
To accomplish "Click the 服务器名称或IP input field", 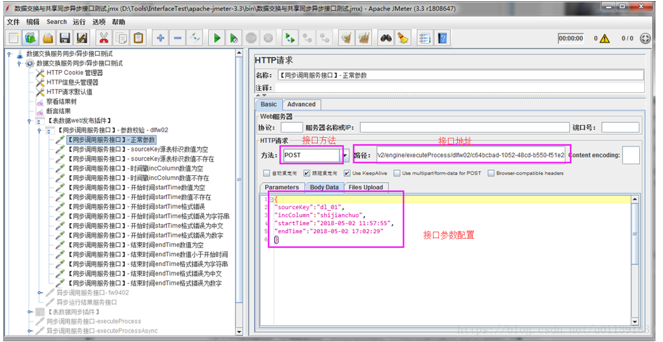I will (x=465, y=127).
